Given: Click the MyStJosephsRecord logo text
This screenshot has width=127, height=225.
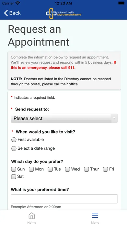Looking at the screenshot, I should [x=69, y=15].
